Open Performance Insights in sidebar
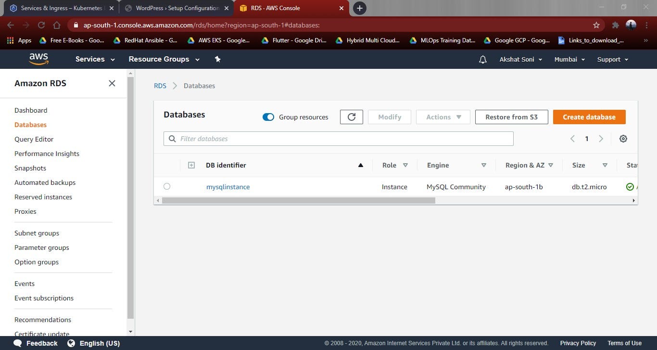 (x=47, y=154)
